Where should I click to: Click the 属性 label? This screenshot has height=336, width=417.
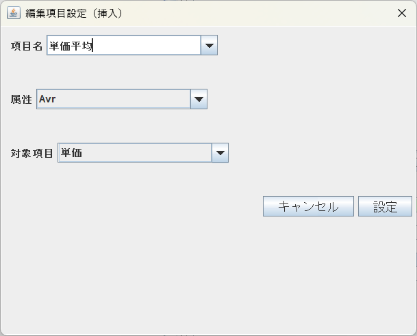[21, 100]
